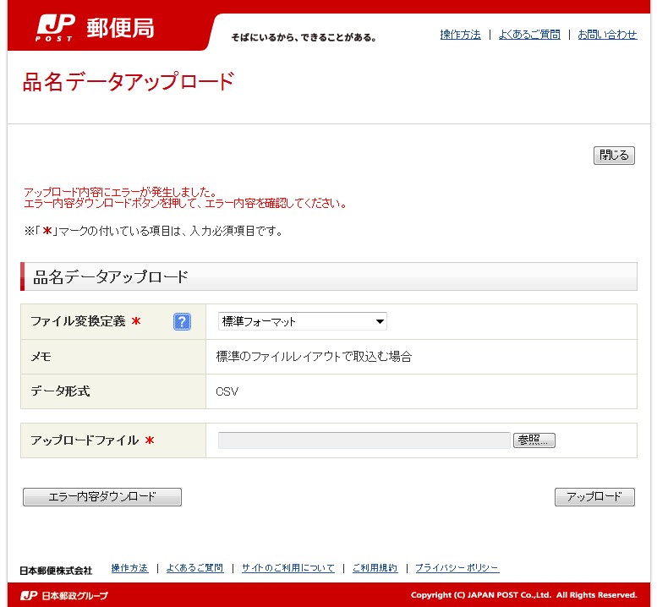Click the red upload error message
The height and width of the screenshot is (607, 657).
(184, 198)
